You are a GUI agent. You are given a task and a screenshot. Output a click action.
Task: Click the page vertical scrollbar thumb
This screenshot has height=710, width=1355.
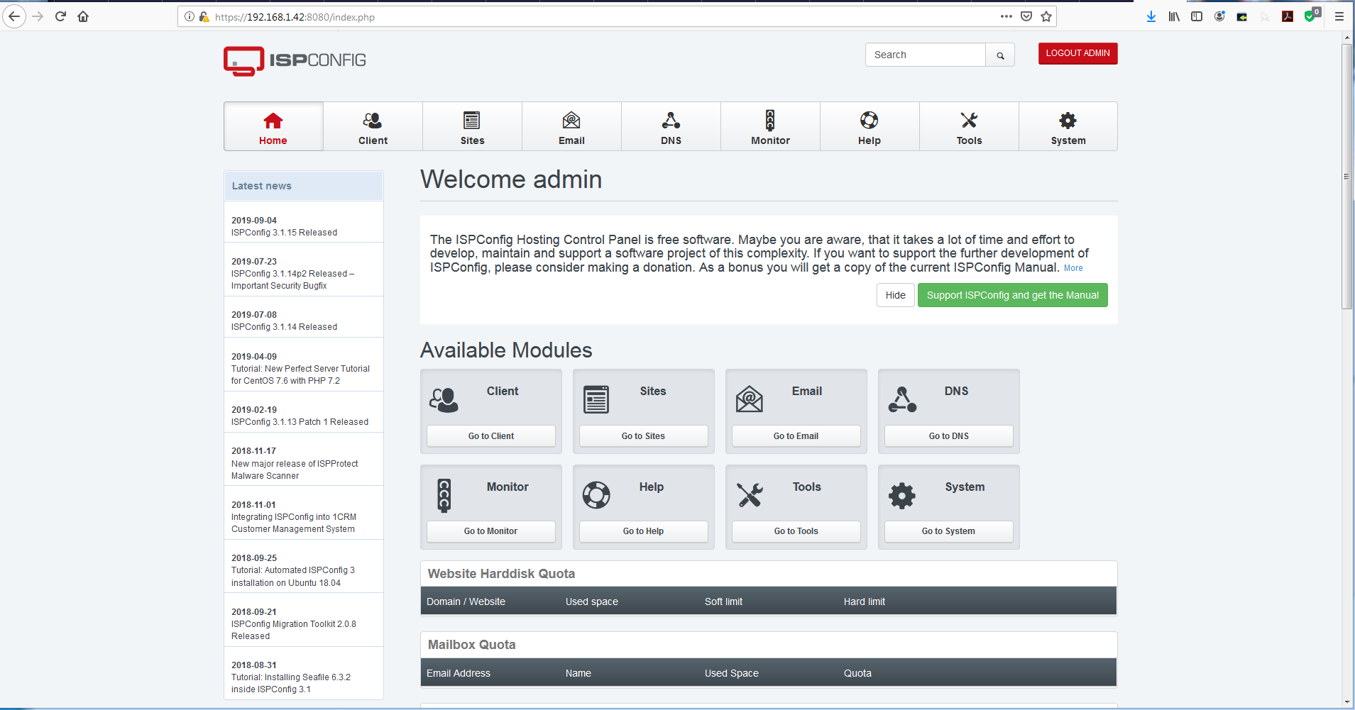click(x=1346, y=177)
